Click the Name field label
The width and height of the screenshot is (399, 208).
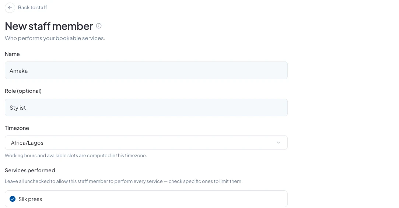click(x=12, y=54)
